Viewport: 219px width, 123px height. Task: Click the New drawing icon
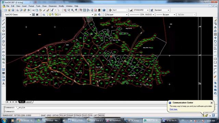[5, 10]
